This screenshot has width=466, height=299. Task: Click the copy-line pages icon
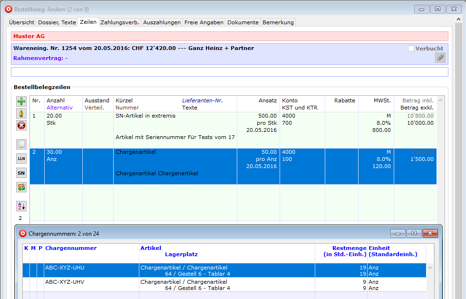(21, 144)
